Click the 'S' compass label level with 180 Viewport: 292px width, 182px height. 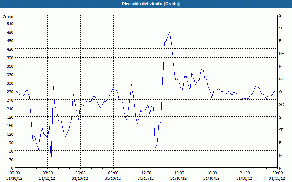tap(280, 117)
